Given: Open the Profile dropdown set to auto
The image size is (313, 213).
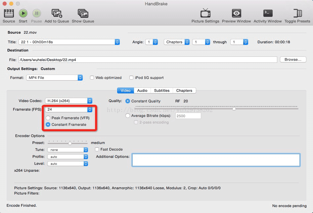Looking at the screenshot, I should click(68, 157).
